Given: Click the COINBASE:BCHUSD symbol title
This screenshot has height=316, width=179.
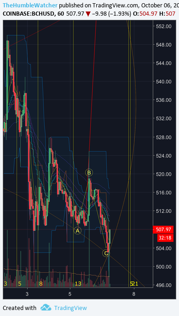Looking at the screenshot, I should (29, 14).
